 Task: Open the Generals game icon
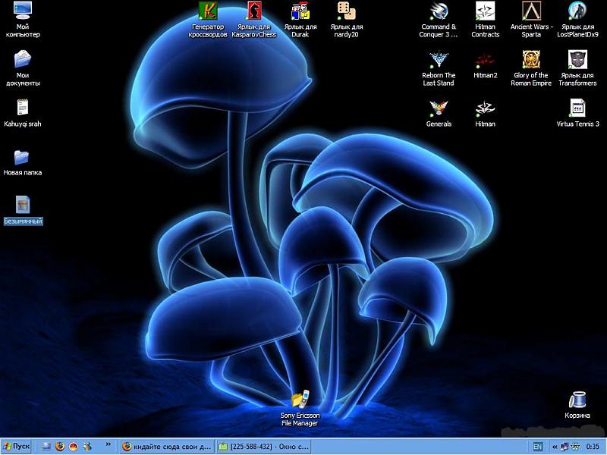tap(439, 108)
